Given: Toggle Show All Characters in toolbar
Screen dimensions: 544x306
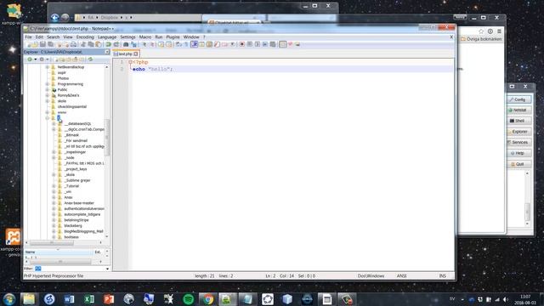Looking at the screenshot, I should (185, 44).
